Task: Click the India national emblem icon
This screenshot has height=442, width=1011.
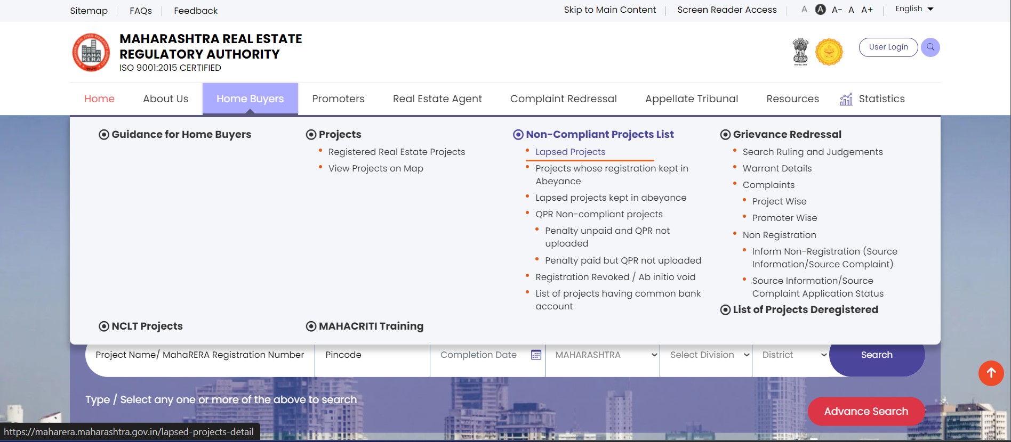Action: (x=800, y=52)
